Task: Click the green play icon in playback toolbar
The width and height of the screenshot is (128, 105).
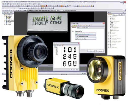Action: [84, 6]
